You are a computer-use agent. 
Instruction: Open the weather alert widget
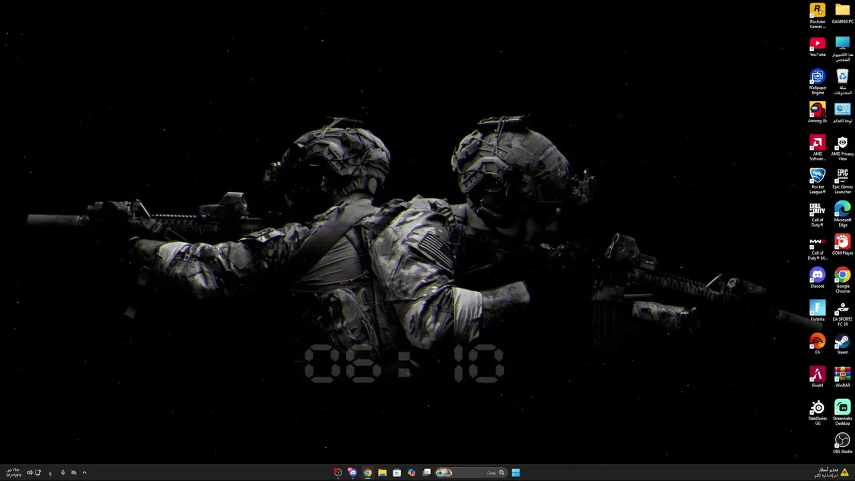point(832,472)
